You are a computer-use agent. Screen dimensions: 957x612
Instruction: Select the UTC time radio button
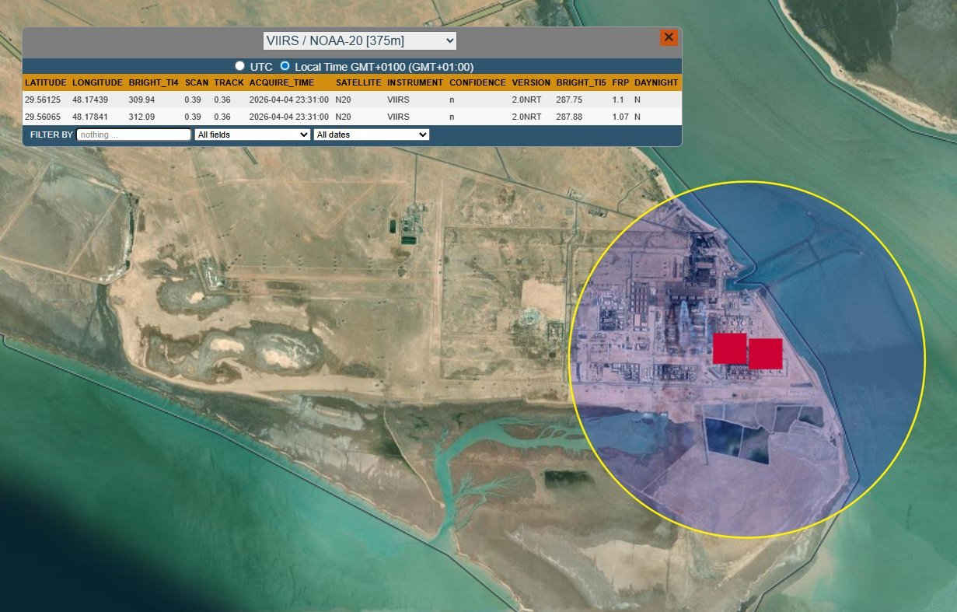[x=239, y=66]
